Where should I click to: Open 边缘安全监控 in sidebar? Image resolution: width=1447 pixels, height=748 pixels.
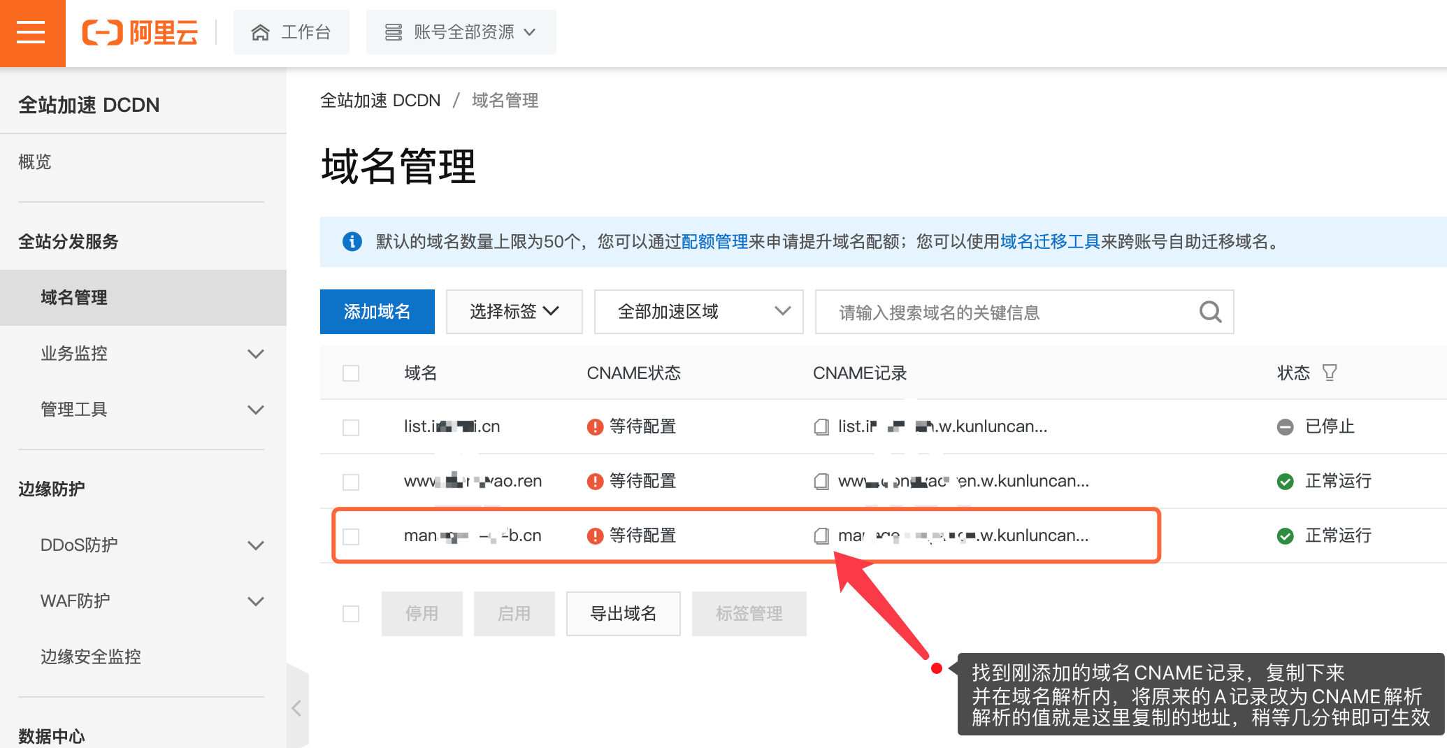pos(91,656)
